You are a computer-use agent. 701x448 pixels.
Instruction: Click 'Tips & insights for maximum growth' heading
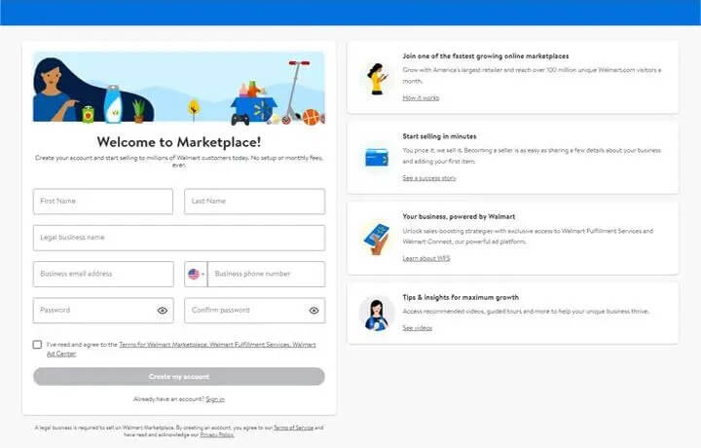(x=461, y=297)
